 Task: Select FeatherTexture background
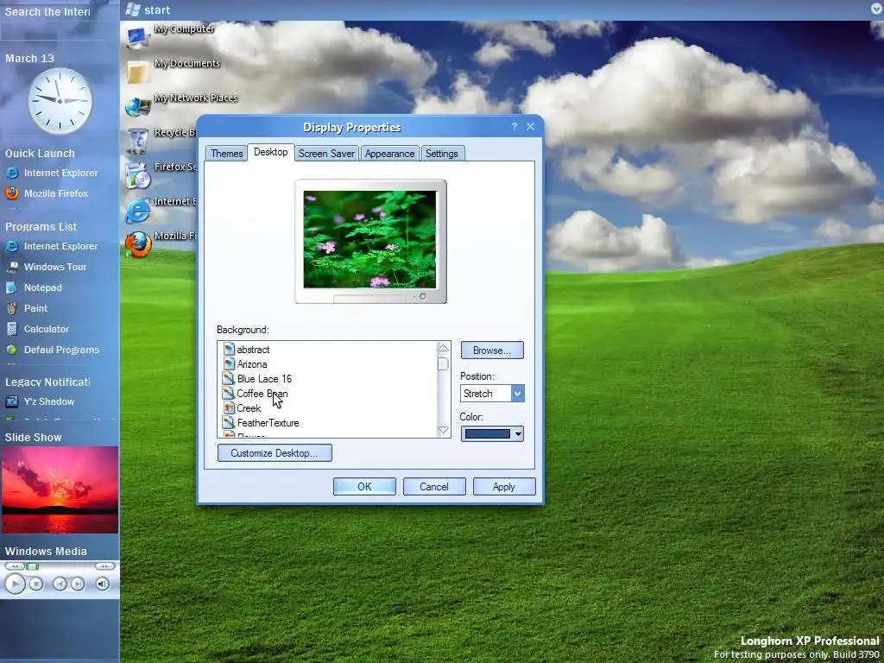pyautogui.click(x=261, y=423)
